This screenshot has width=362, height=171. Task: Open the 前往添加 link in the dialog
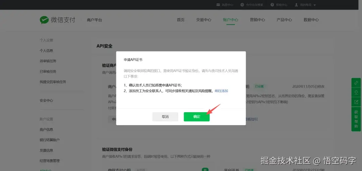pyautogui.click(x=222, y=91)
